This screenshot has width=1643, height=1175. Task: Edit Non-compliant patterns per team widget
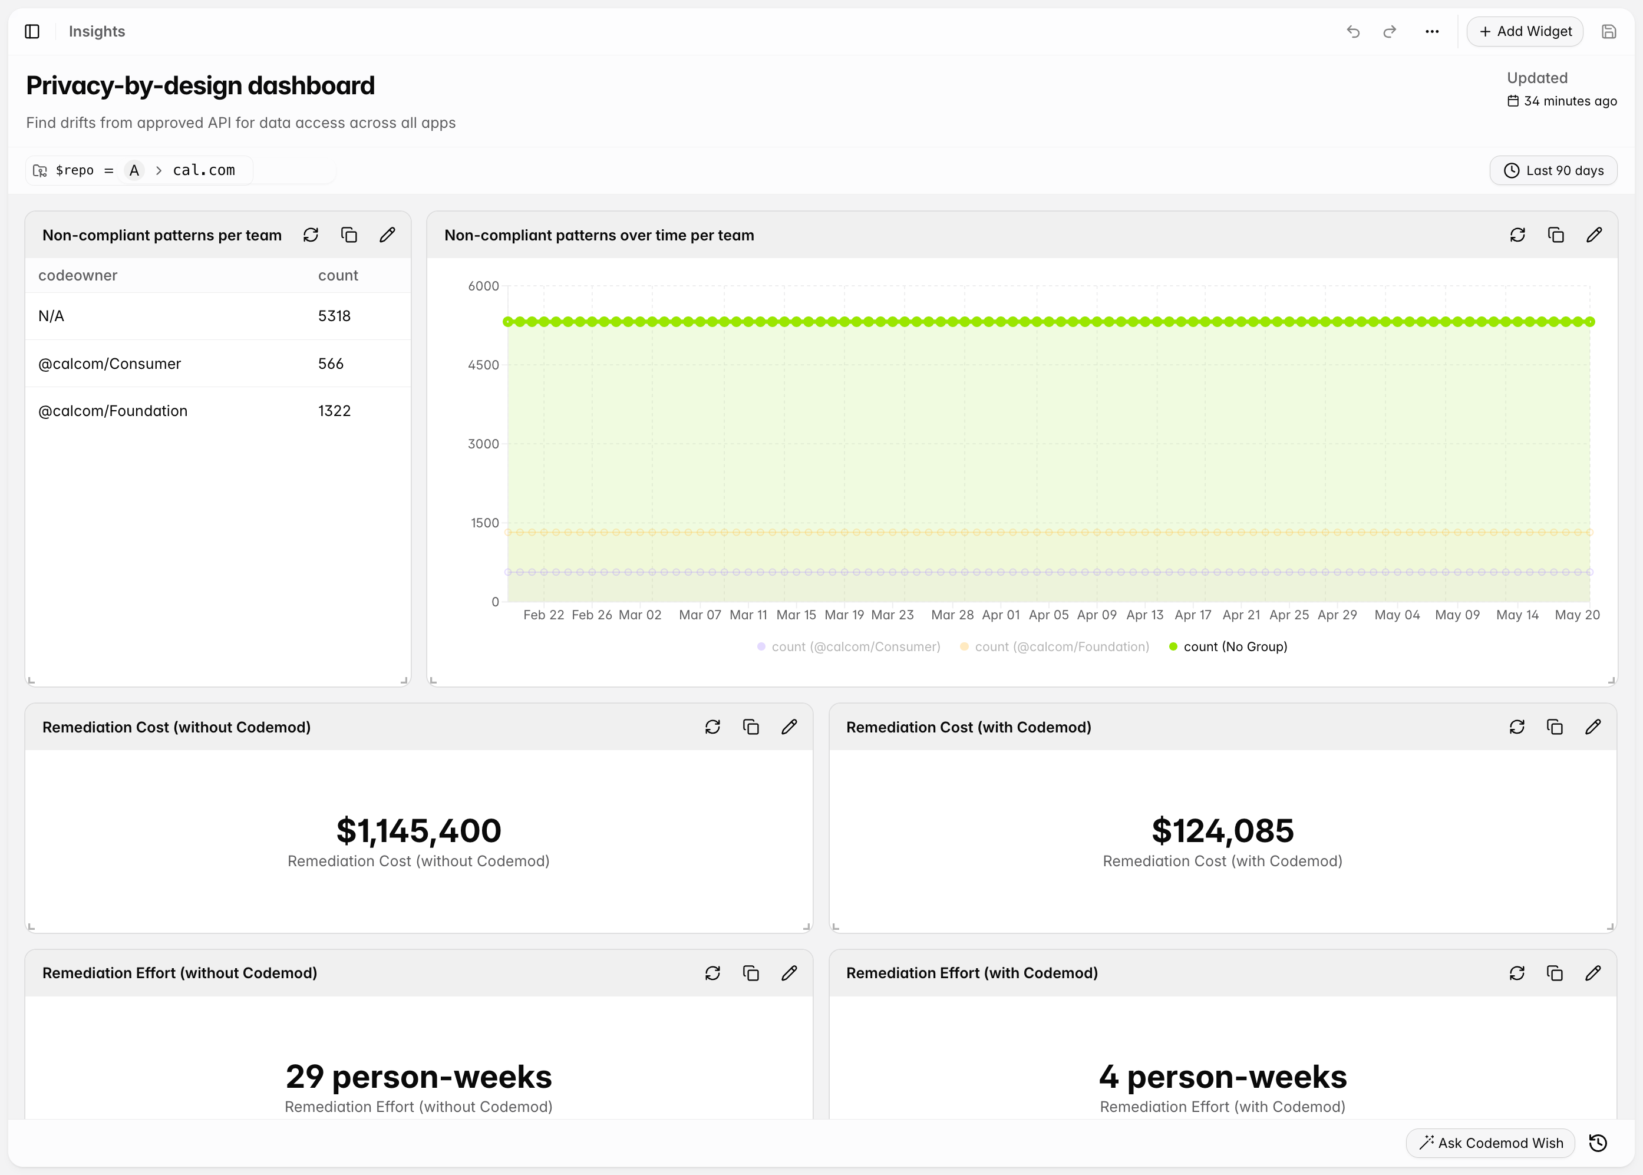point(387,235)
